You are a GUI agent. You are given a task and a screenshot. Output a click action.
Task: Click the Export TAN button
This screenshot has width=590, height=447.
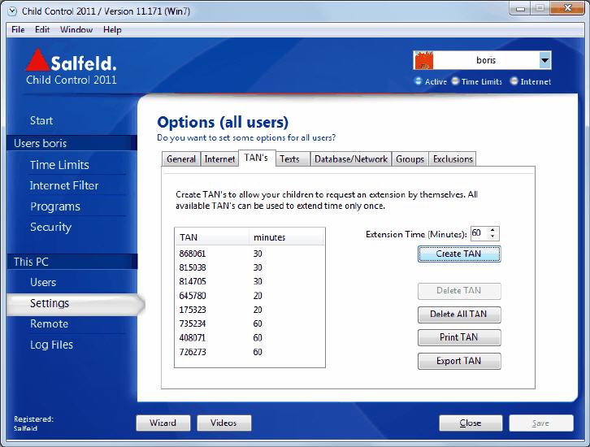click(x=459, y=361)
